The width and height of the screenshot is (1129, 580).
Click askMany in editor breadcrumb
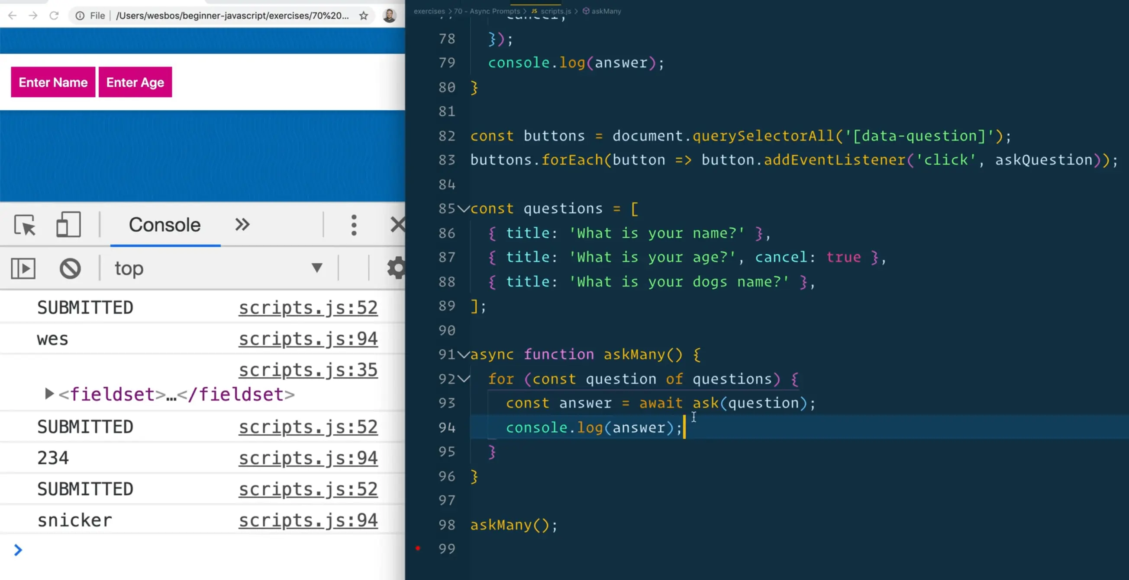point(606,11)
